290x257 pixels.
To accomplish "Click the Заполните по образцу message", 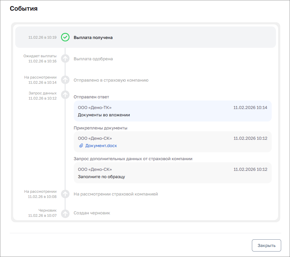I will [101, 177].
